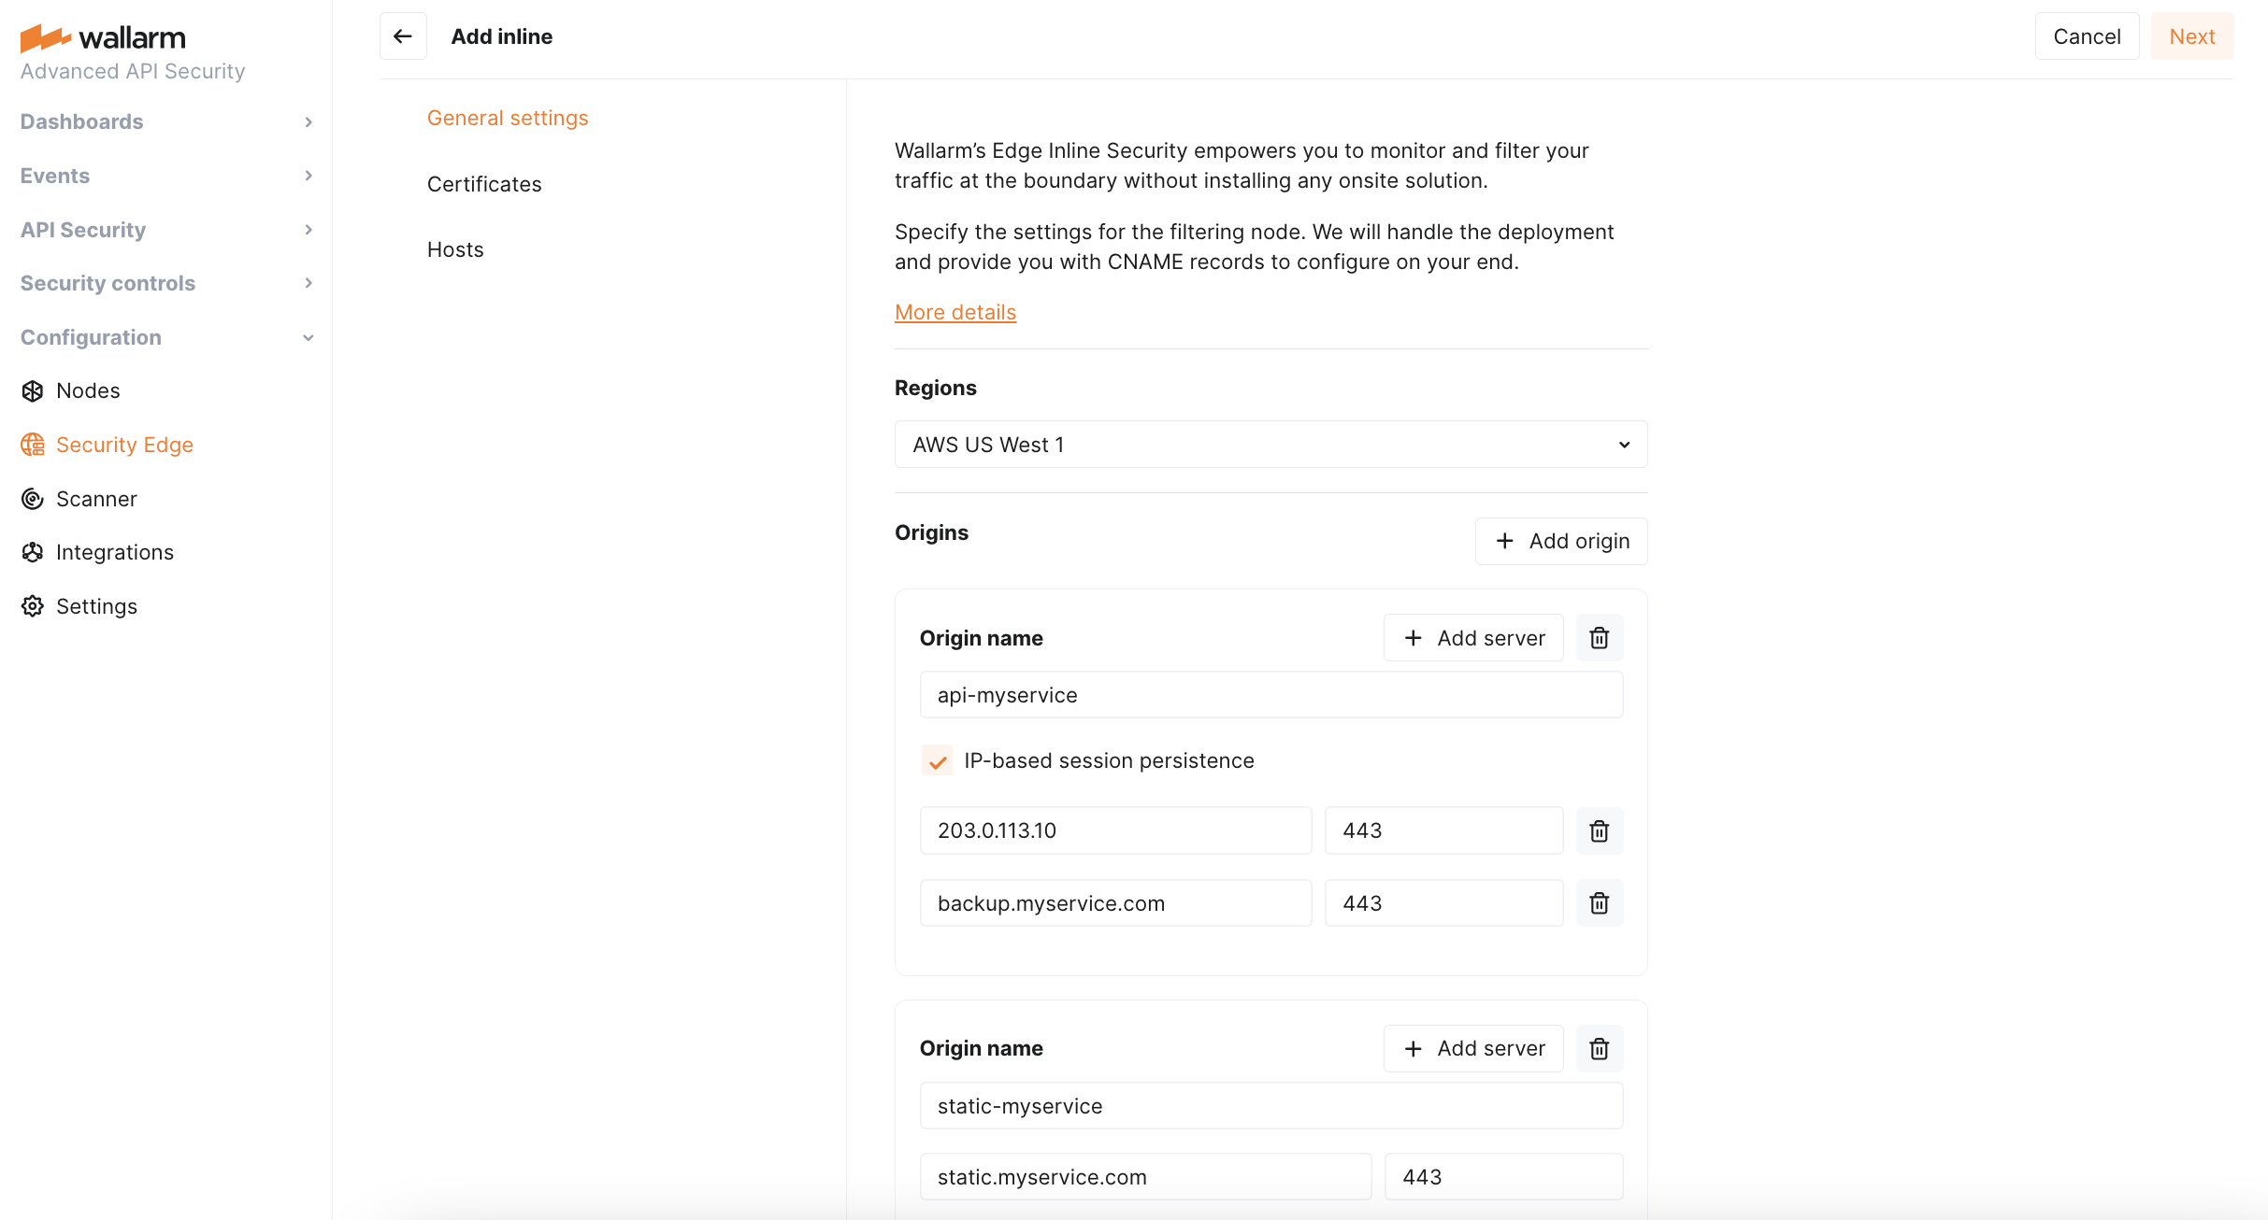This screenshot has width=2268, height=1220.
Task: Click the Security Edge globe icon
Action: click(33, 445)
